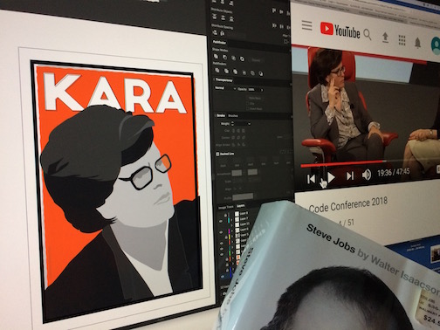Open the blend mode Normal dropdown
Viewport: 440px width, 330px height.
(225, 88)
